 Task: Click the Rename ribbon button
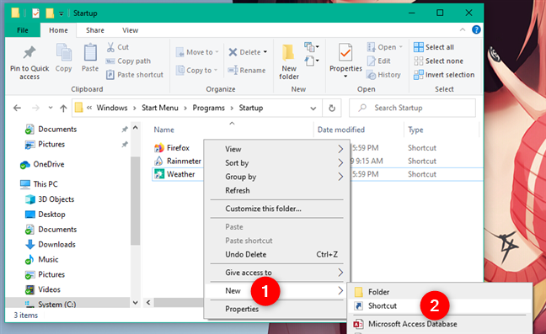click(247, 70)
